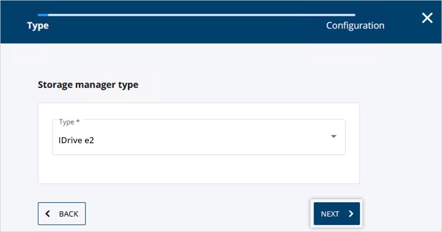Expand the Type dropdown arrow
The width and height of the screenshot is (442, 232).
pos(333,136)
